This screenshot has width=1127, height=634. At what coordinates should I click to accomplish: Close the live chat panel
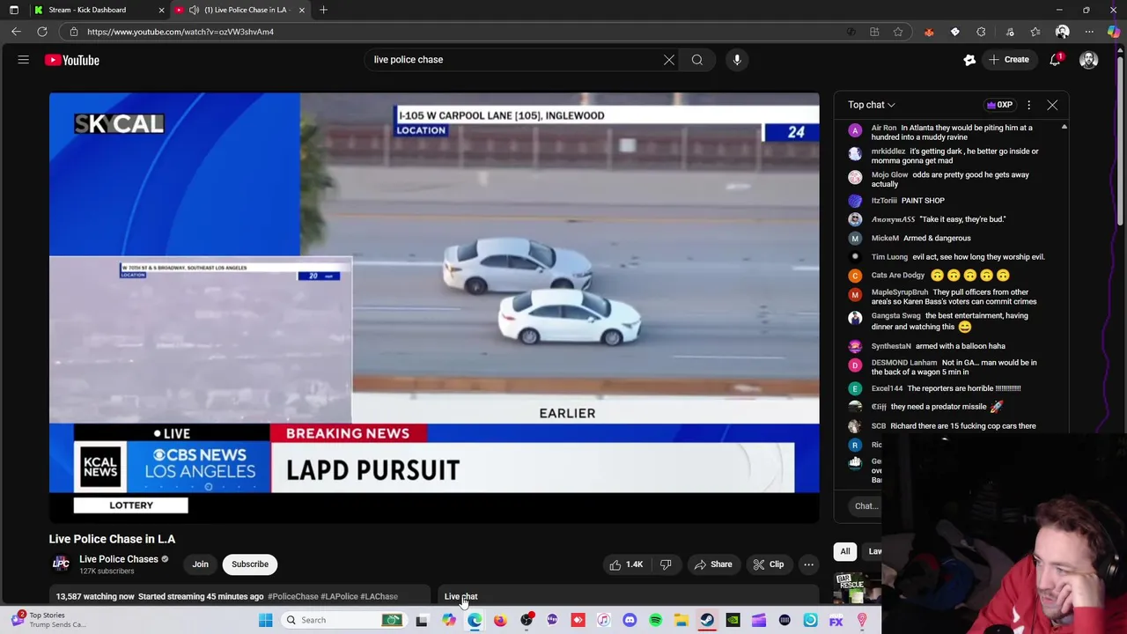(x=1052, y=105)
